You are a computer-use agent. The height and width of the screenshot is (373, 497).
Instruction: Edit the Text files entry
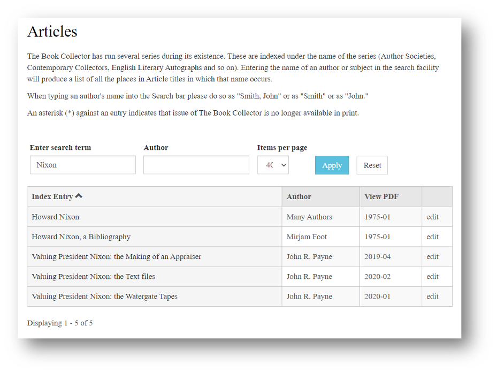pos(432,277)
